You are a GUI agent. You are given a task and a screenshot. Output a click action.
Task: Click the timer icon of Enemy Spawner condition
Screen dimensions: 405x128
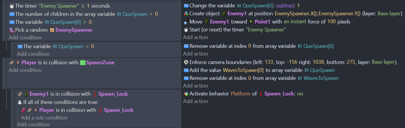click(12, 6)
